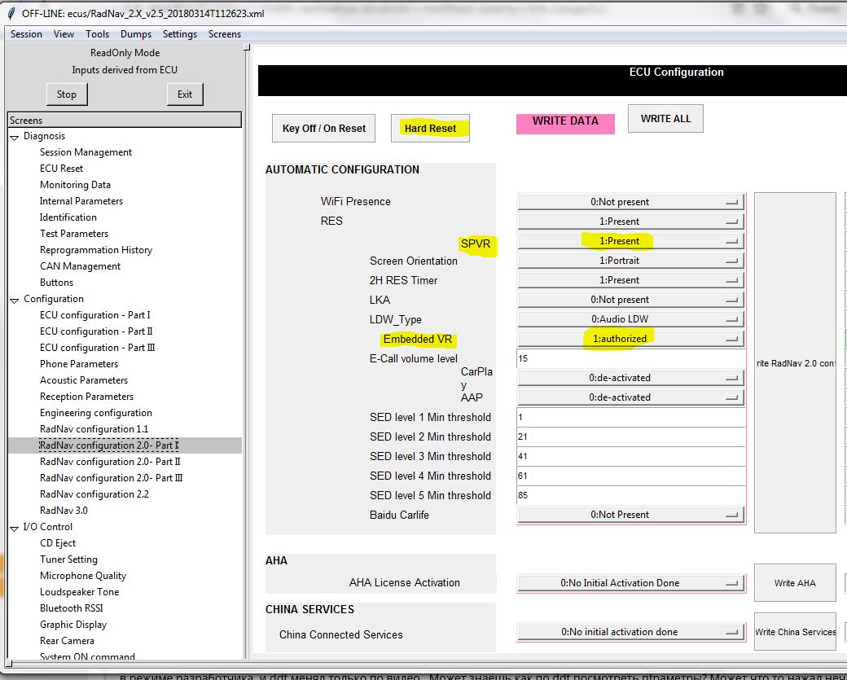Select Rear Camera in the tree
Screen dimensions: 847x680
[x=67, y=641]
